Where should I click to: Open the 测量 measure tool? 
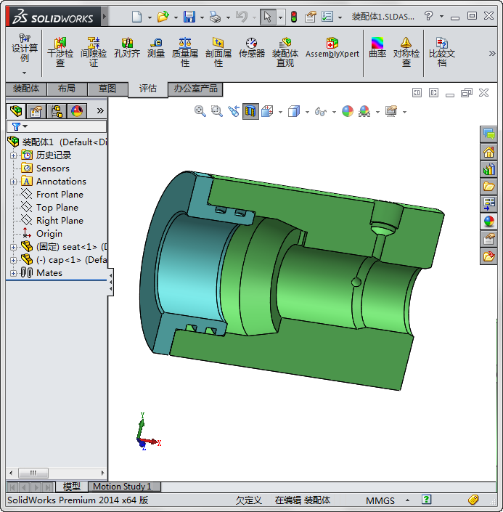click(156, 48)
